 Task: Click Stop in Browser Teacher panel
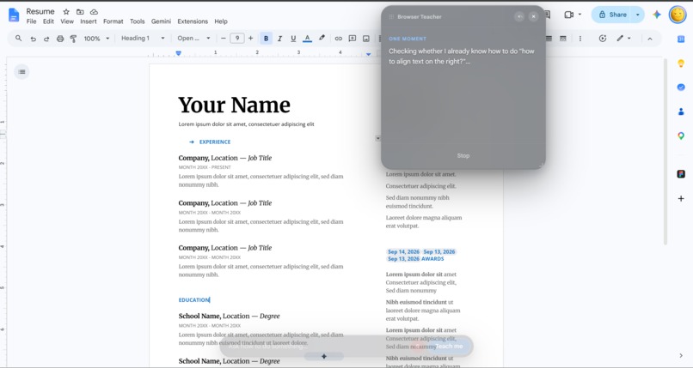coord(463,155)
